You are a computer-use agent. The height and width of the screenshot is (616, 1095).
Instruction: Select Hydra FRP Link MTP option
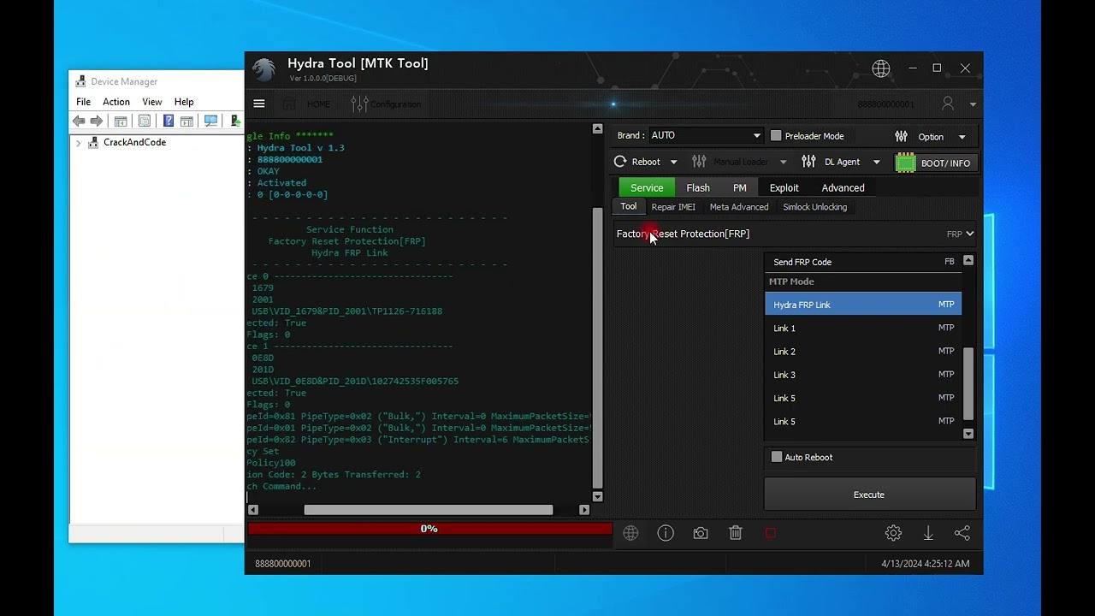pos(863,305)
